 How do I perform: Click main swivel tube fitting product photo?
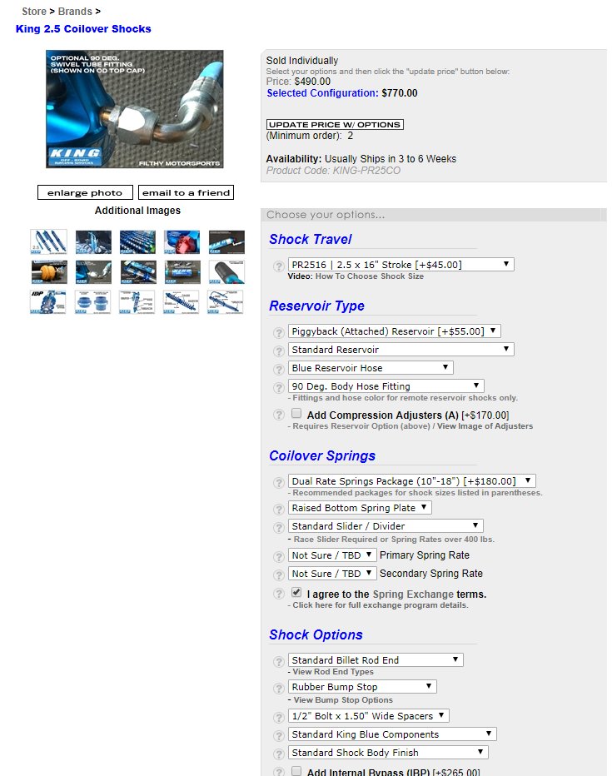click(135, 109)
